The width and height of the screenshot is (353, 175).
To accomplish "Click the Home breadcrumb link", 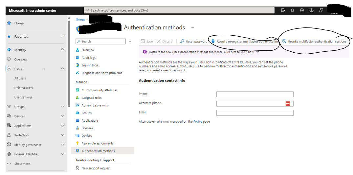I will coord(80,20).
